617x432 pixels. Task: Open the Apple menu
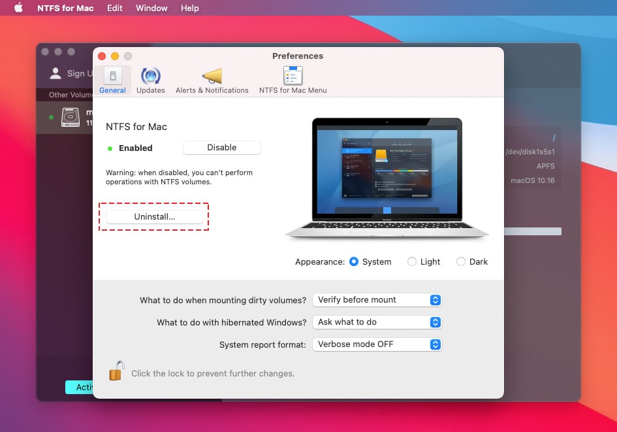click(18, 8)
